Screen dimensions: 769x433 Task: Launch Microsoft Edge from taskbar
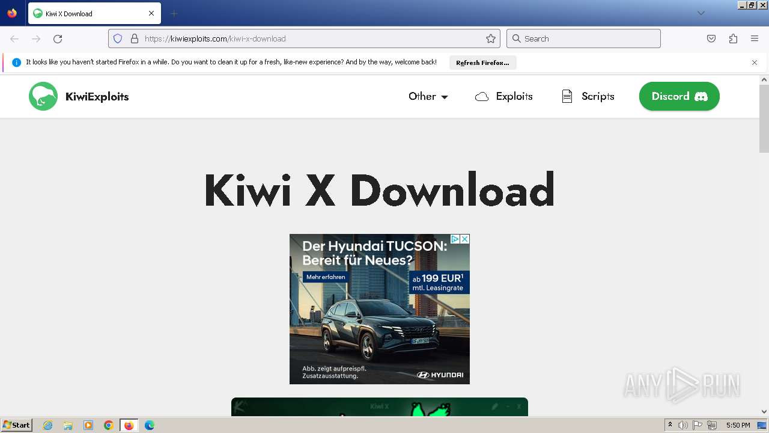coord(150,425)
